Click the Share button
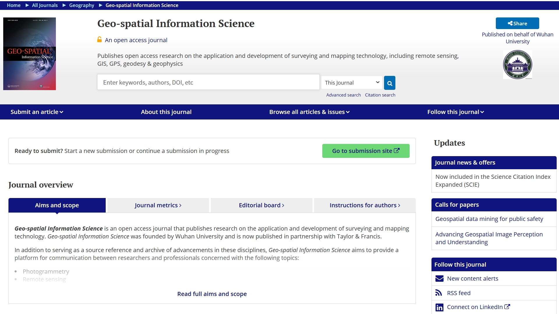 click(x=517, y=23)
